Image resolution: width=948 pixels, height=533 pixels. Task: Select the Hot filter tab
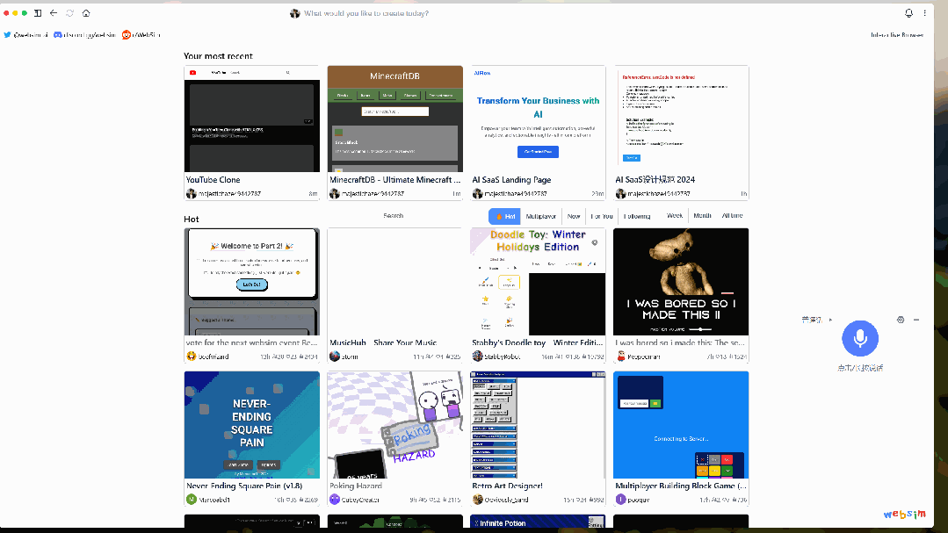pos(505,216)
